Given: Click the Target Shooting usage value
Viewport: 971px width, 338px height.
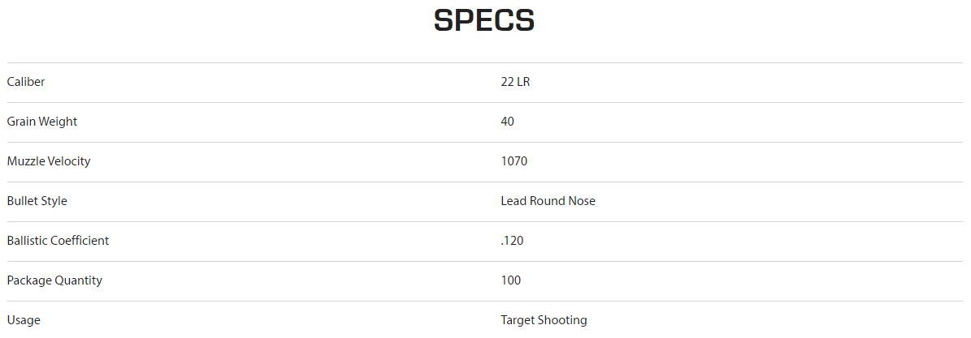Looking at the screenshot, I should (x=544, y=320).
